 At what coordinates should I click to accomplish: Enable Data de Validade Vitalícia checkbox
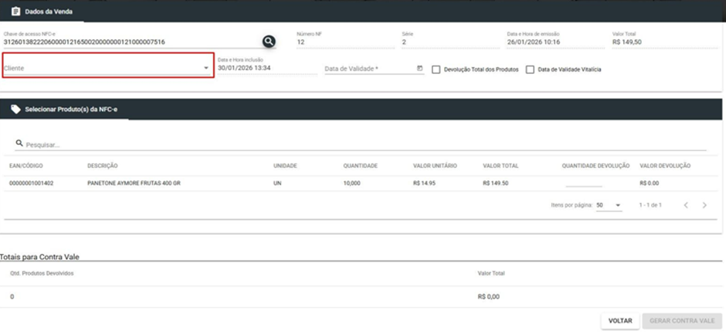tap(530, 69)
